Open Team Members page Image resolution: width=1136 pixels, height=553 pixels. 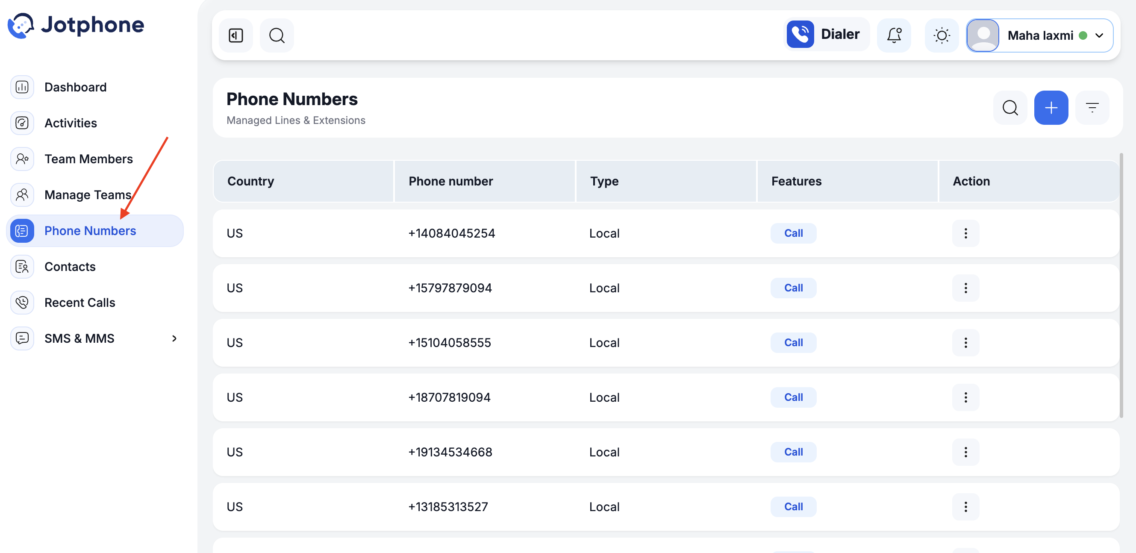coord(95,159)
